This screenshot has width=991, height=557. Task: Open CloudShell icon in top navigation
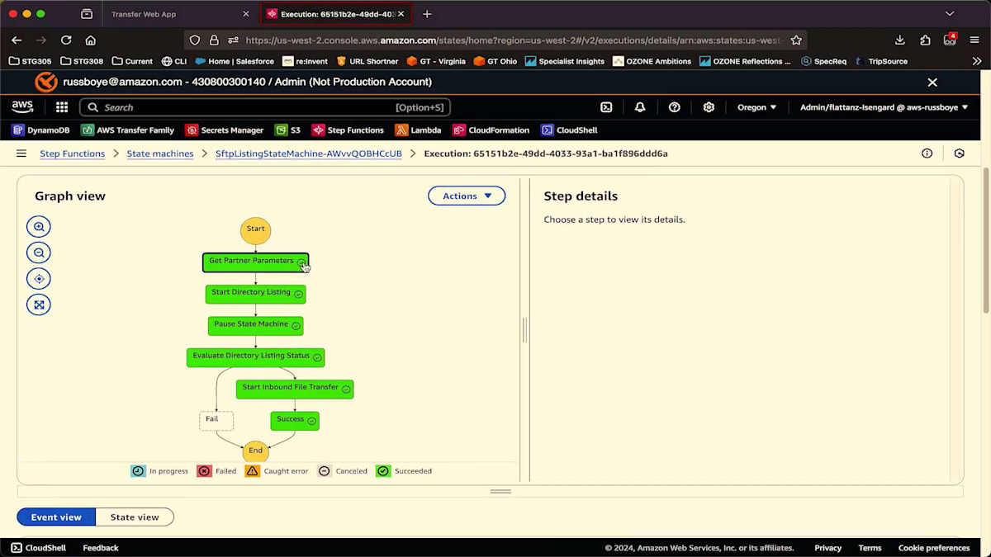click(606, 107)
